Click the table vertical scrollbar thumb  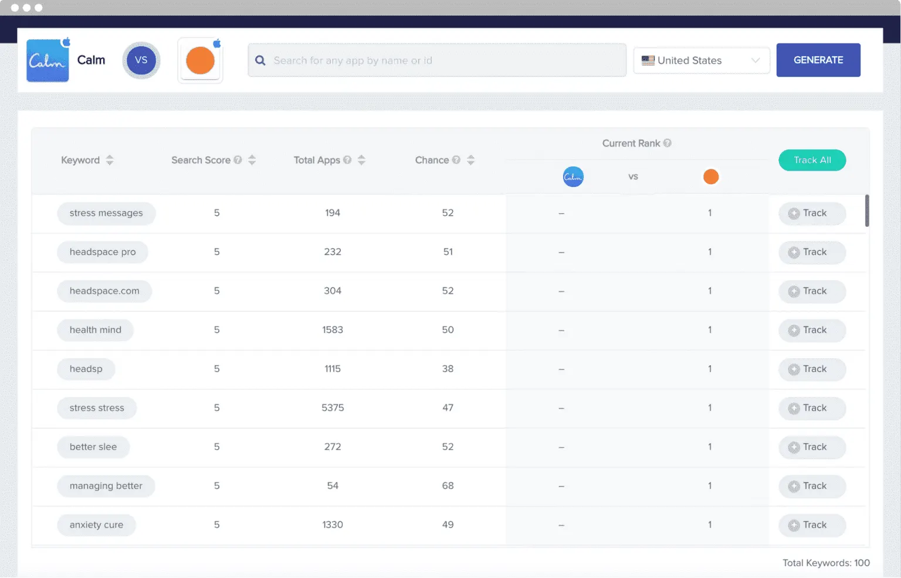point(867,210)
